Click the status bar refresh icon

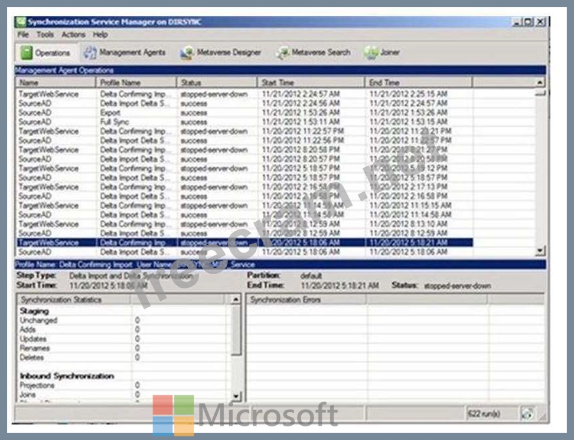pyautogui.click(x=527, y=413)
